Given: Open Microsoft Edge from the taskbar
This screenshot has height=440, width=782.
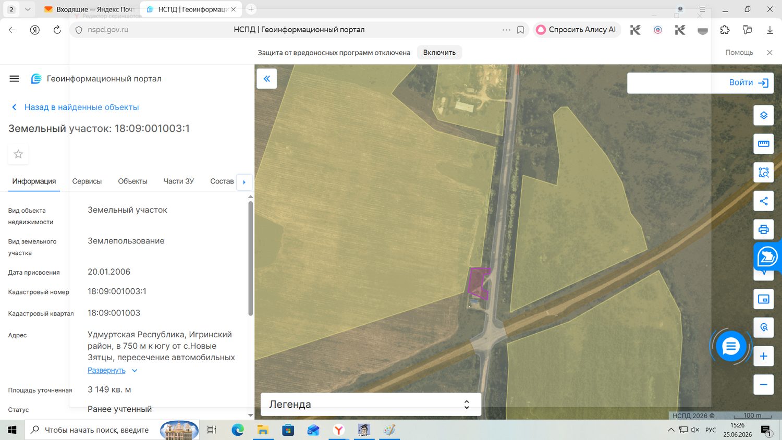Looking at the screenshot, I should point(238,430).
